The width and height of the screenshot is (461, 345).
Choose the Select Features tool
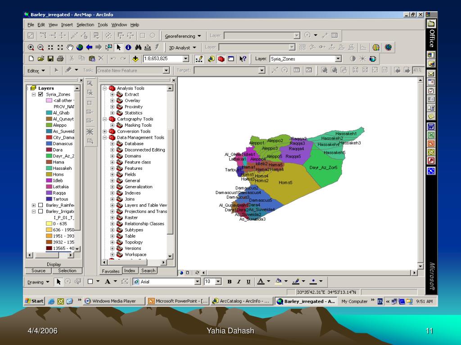coord(109,47)
